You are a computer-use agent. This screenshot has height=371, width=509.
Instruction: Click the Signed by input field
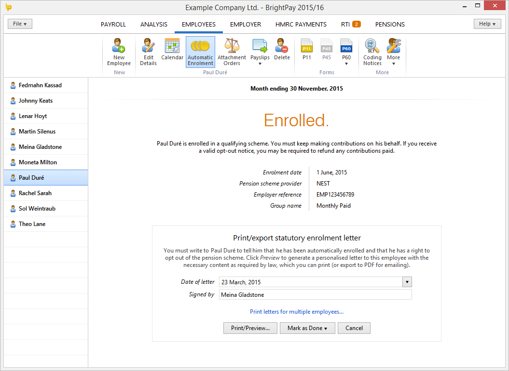click(x=315, y=294)
